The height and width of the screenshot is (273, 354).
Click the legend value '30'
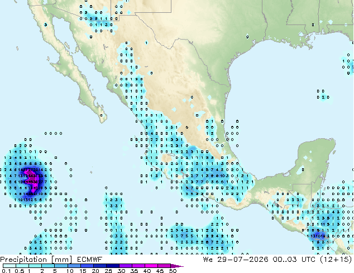[x=121, y=271]
